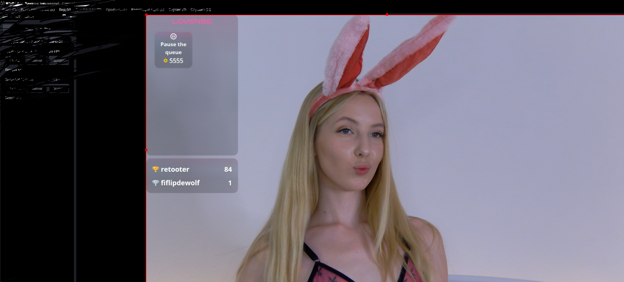Image resolution: width=624 pixels, height=282 pixels.
Task: Click the pause icon in the queue widget
Action: (173, 36)
